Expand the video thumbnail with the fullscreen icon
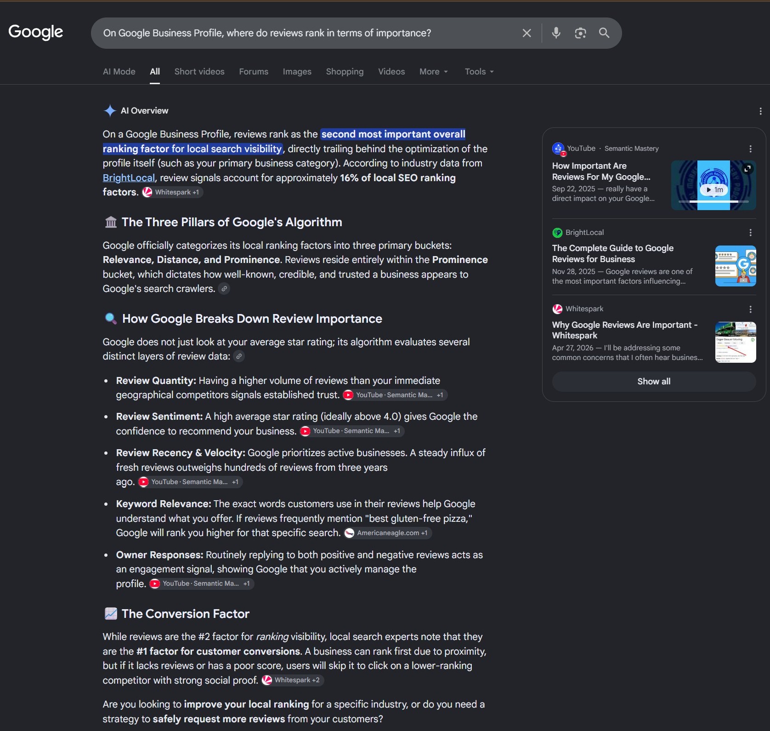 (x=748, y=169)
